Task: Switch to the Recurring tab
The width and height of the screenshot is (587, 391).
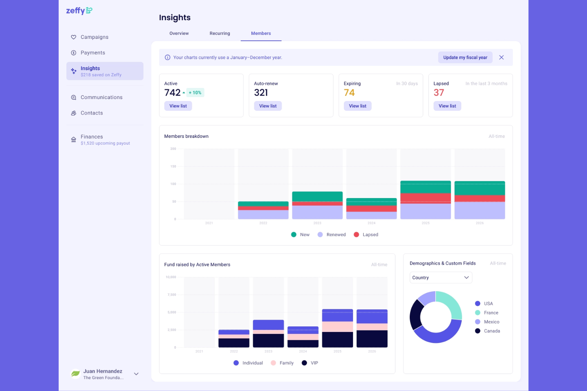Action: [220, 33]
